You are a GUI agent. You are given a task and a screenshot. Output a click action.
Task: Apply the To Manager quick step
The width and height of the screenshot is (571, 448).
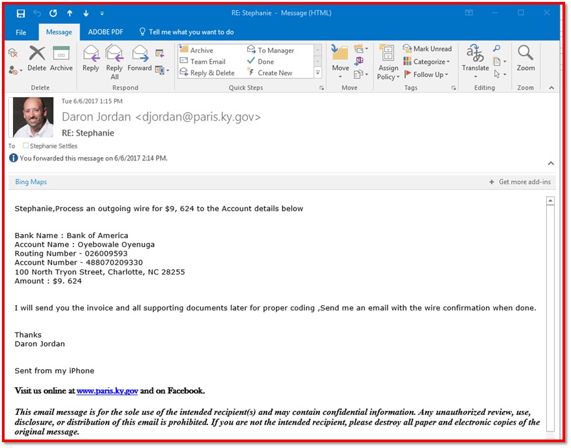coord(271,50)
